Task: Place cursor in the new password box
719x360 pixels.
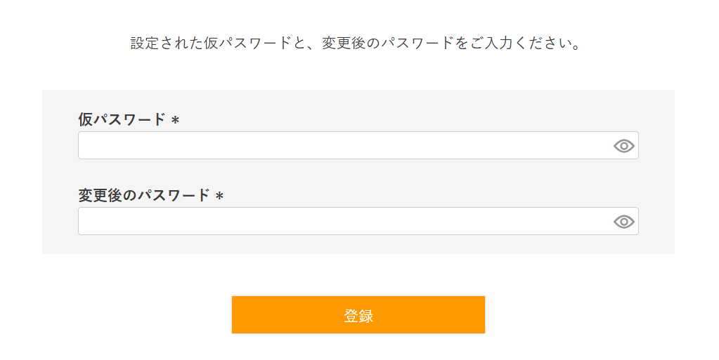Action: 344,222
